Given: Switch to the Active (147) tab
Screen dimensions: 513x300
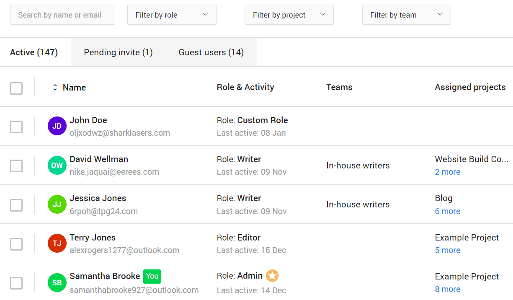Looking at the screenshot, I should pyautogui.click(x=35, y=52).
